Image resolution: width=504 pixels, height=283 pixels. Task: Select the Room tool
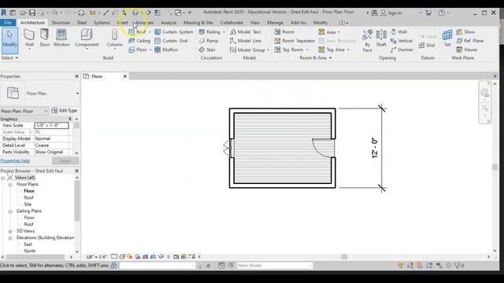point(284,31)
